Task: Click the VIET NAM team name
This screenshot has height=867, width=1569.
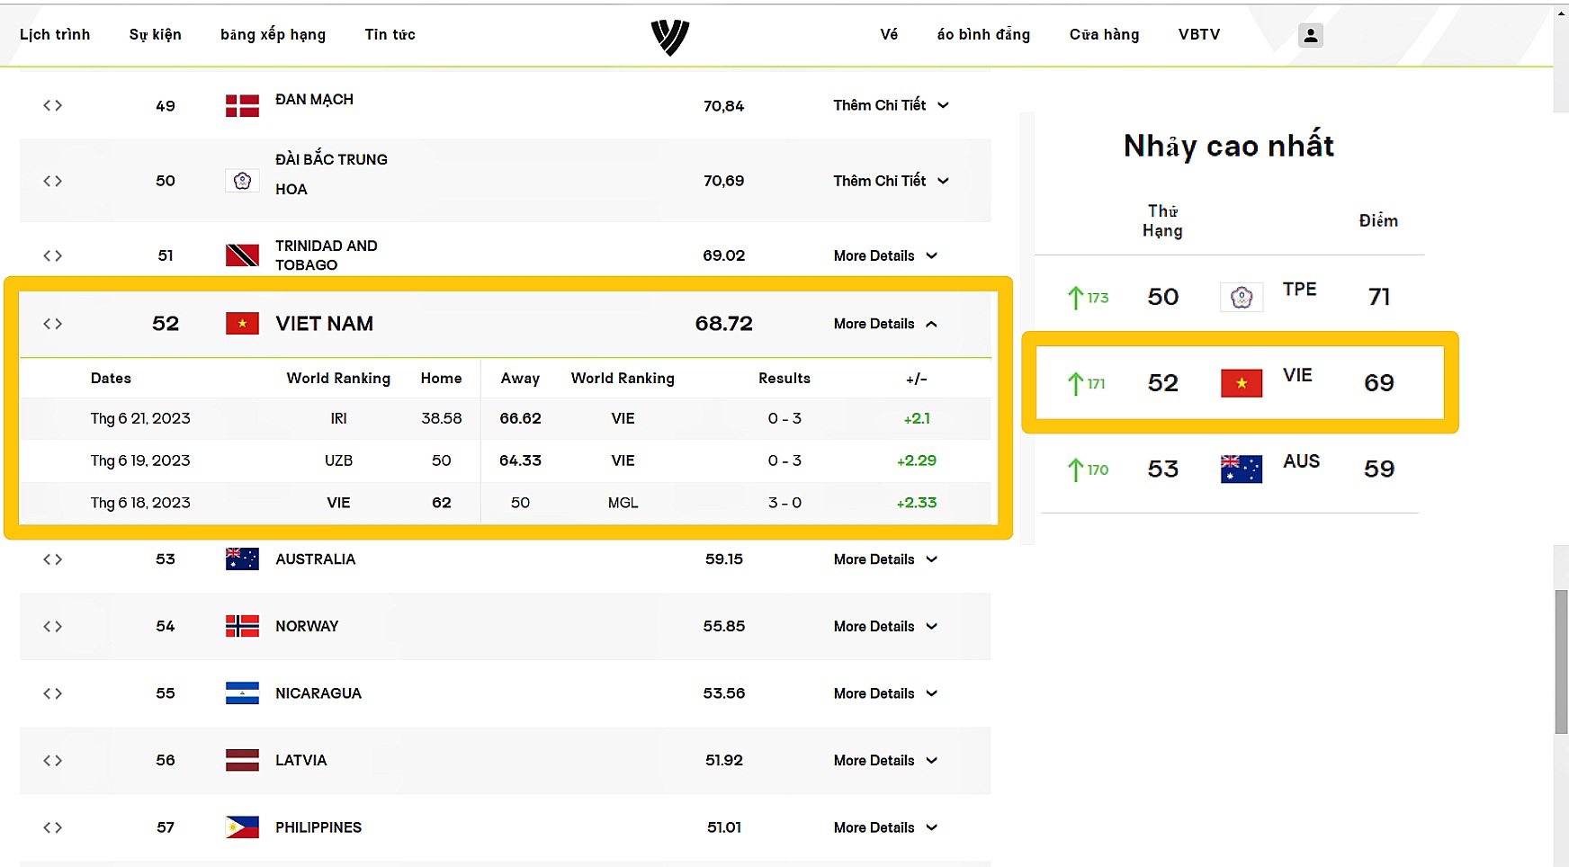Action: (324, 324)
